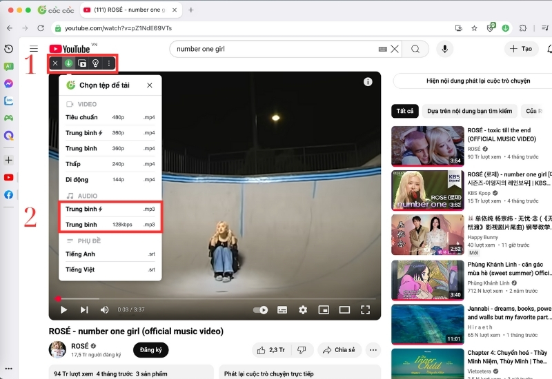Open Messenger from the sidebar

tap(9, 83)
